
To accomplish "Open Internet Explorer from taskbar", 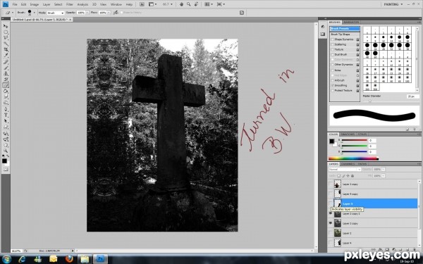I will [x=22, y=259].
